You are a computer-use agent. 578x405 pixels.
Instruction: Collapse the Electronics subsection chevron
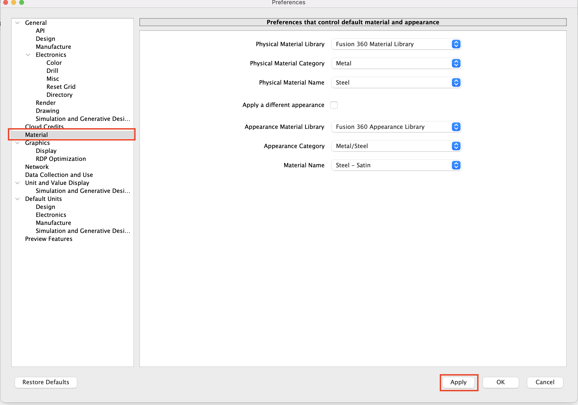point(28,55)
